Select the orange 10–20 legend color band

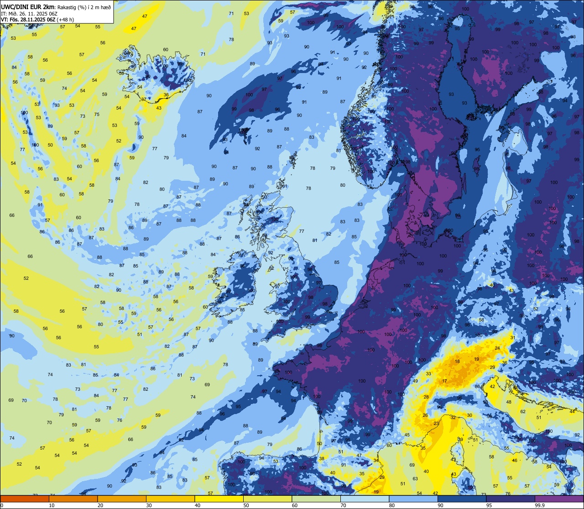[73, 499]
